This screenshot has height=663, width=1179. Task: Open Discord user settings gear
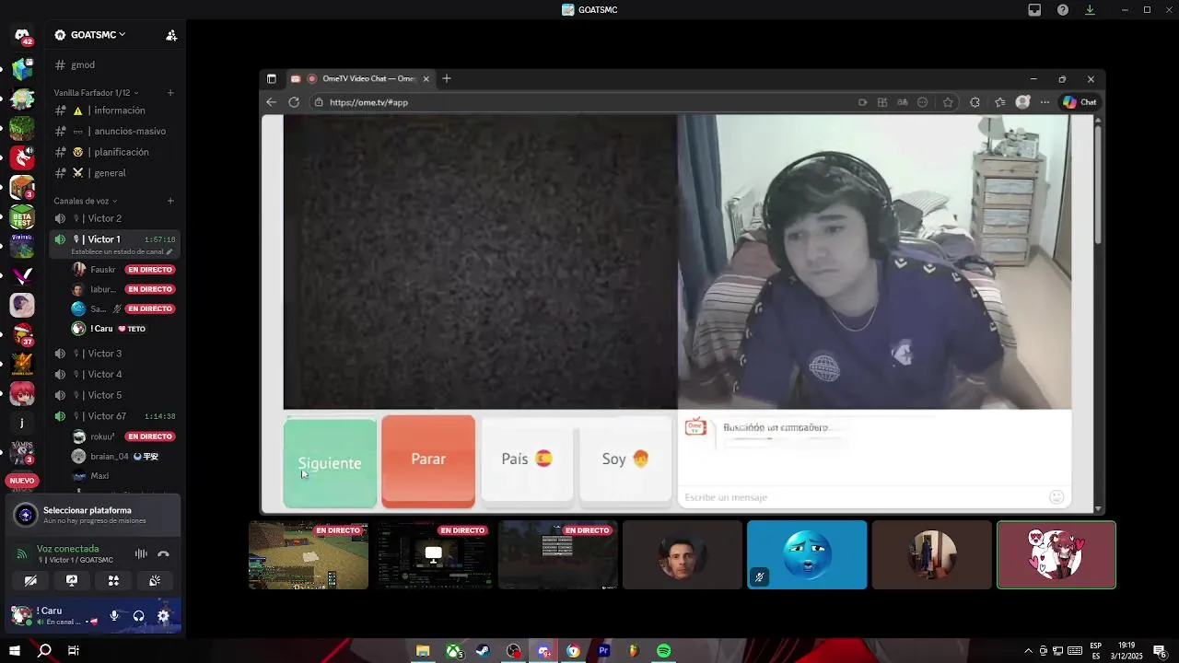pyautogui.click(x=163, y=616)
